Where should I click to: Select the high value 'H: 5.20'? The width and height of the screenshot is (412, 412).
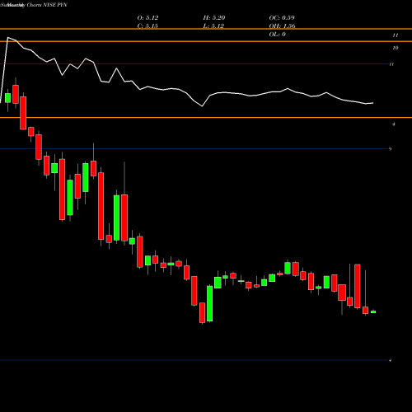pos(214,17)
